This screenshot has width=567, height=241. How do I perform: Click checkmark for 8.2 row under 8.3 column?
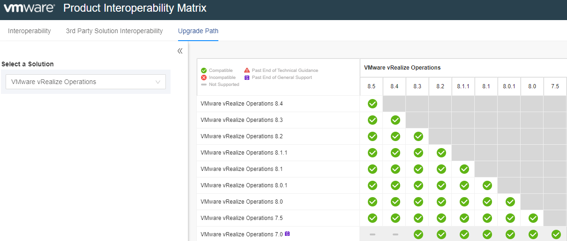tap(418, 136)
